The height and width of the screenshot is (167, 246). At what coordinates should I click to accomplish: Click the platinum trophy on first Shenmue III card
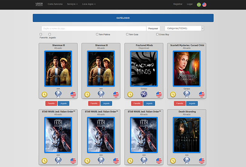tap(58, 94)
